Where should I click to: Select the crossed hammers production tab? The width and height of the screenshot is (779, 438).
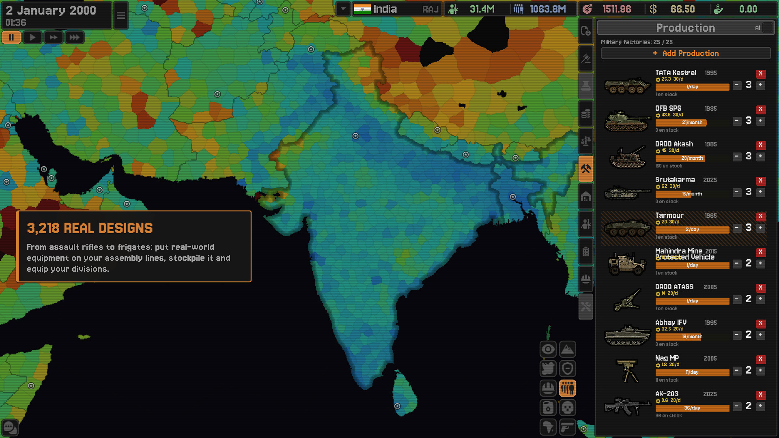coord(585,169)
